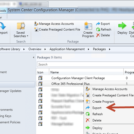Choose Delete from context menu
This screenshot has width=134, height=134.
(97, 120)
